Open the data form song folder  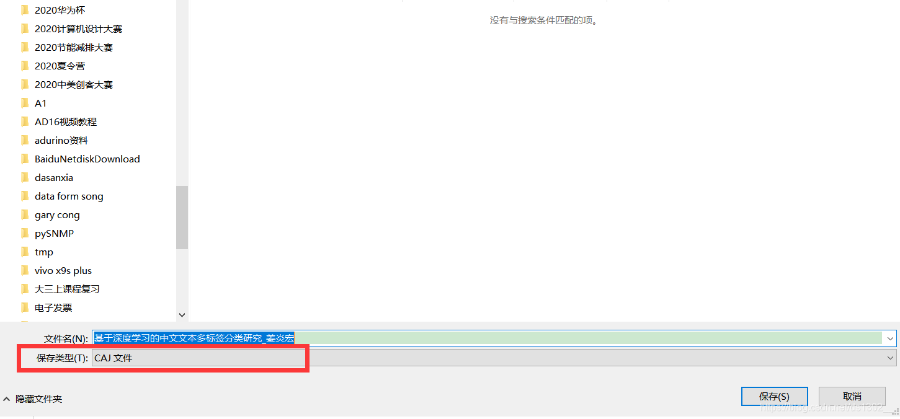click(x=69, y=196)
